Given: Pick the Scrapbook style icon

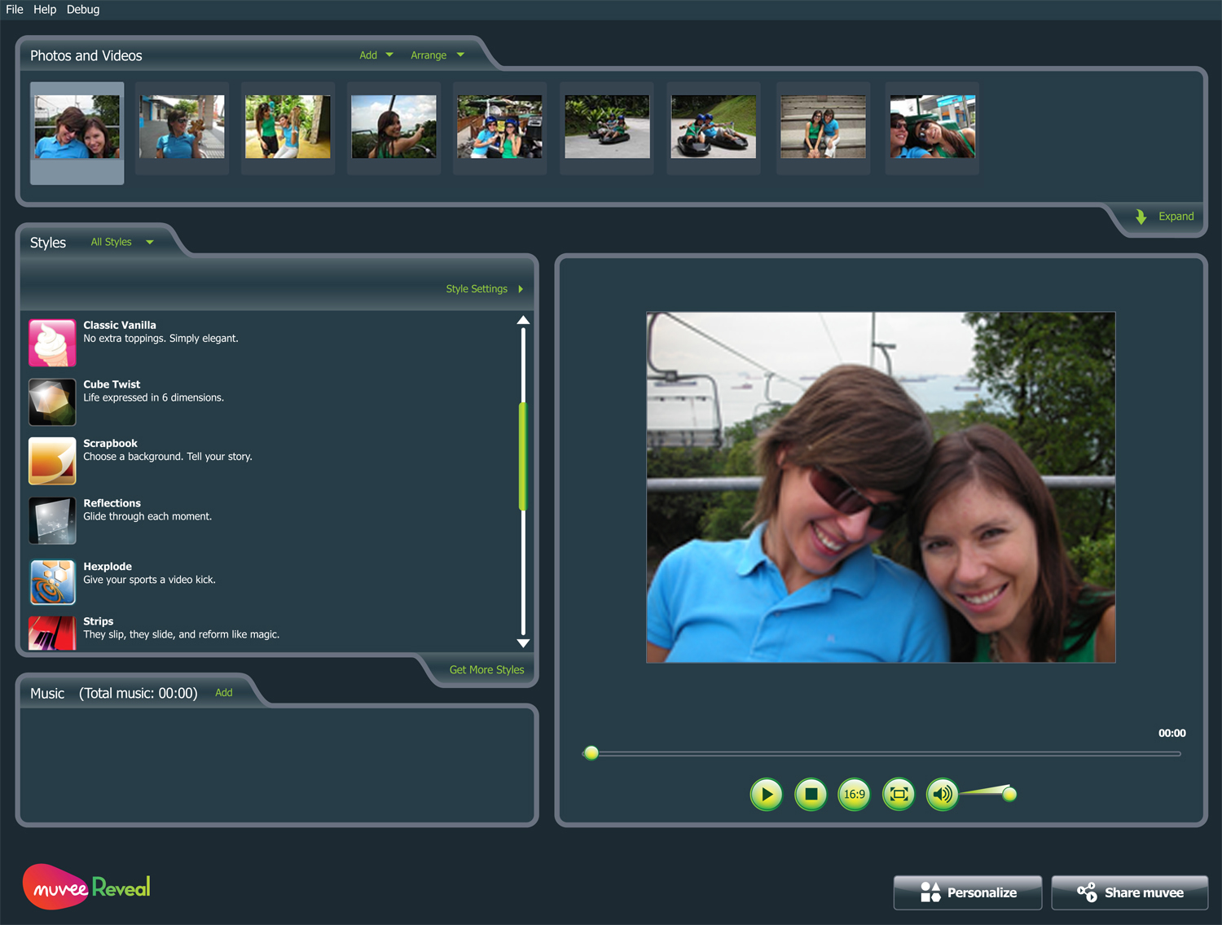Looking at the screenshot, I should pos(52,461).
